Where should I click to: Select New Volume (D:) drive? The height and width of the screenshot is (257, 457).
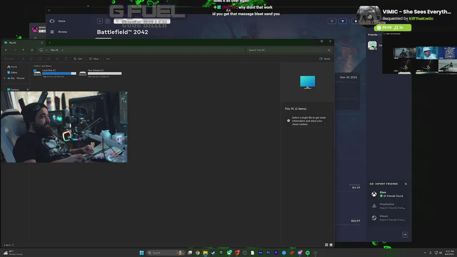[x=100, y=73]
